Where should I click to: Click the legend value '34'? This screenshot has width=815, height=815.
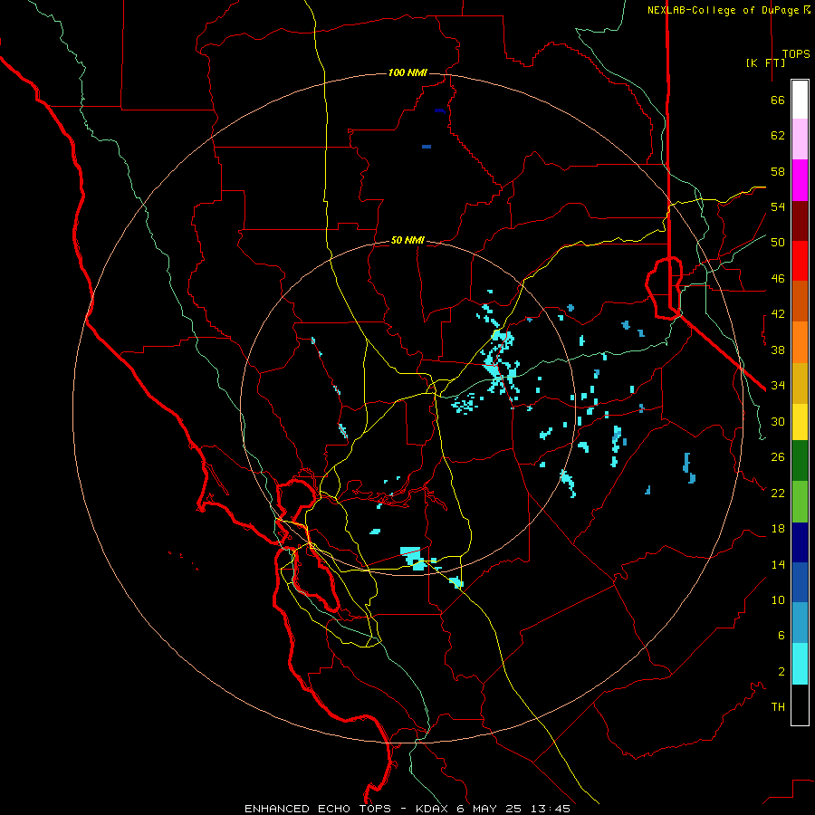778,385
